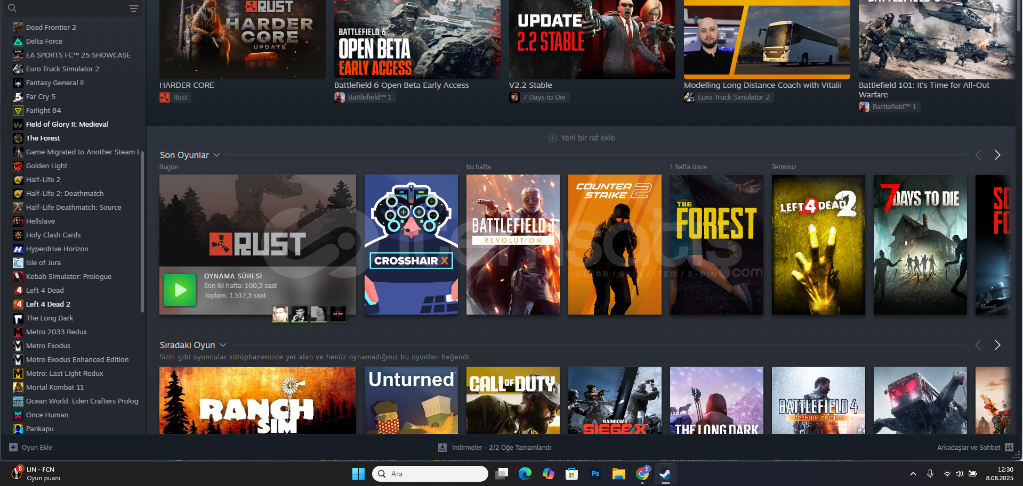Viewport: 1023px width, 486px height.
Task: Click Once Human icon in library list
Action: coord(18,415)
